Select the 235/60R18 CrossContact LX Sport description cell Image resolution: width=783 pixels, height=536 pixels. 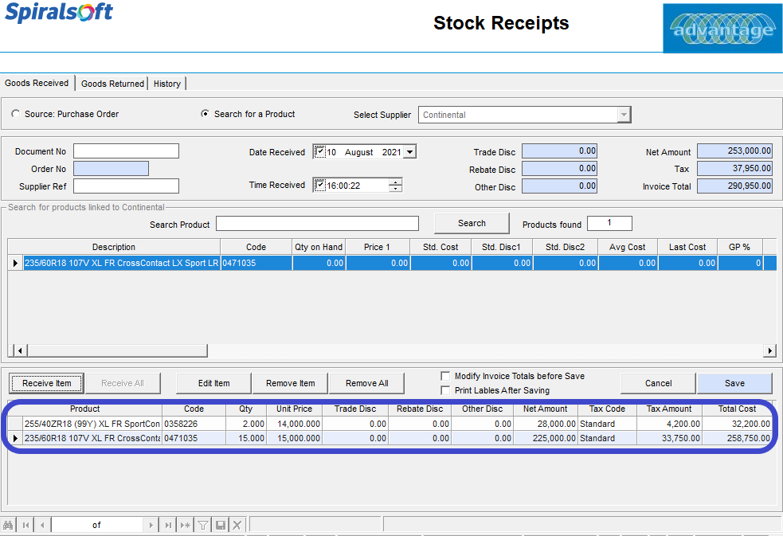[x=122, y=263]
